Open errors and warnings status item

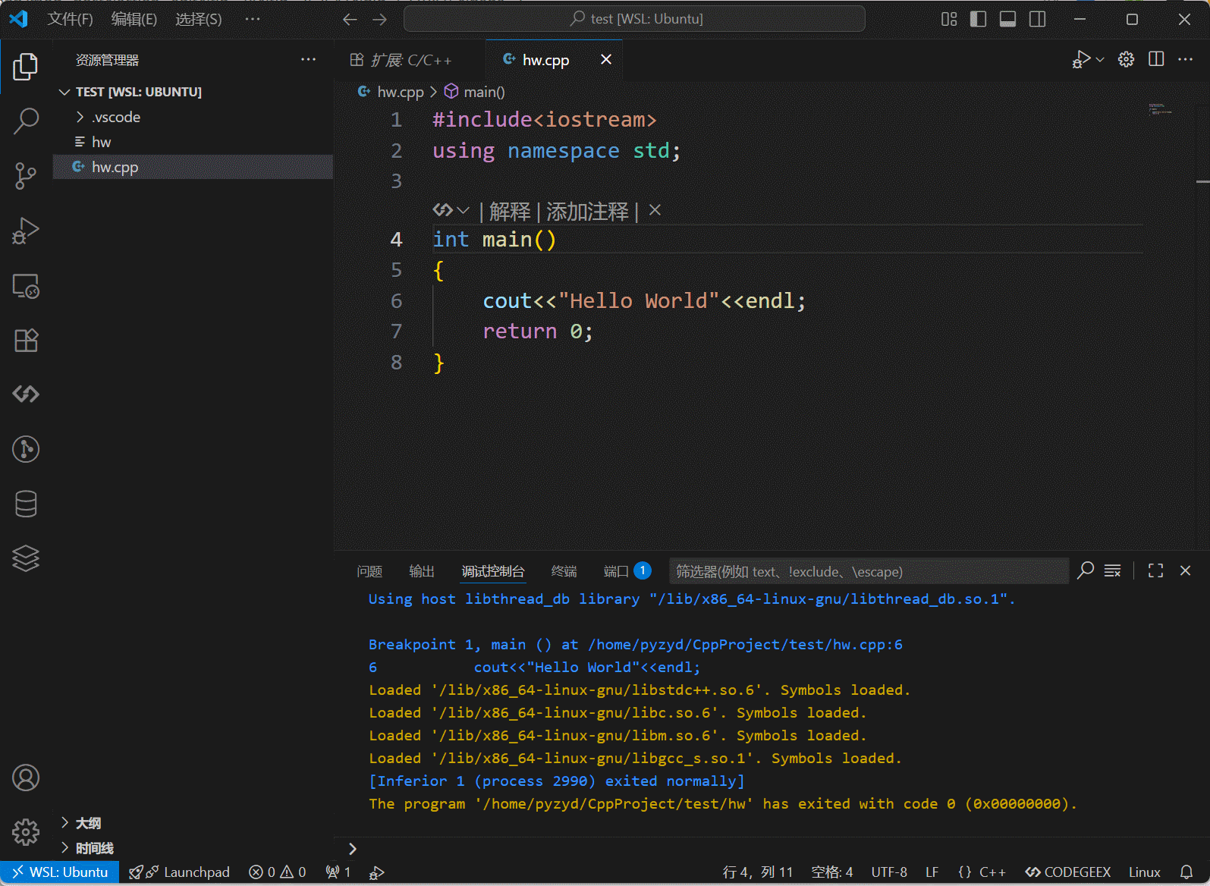tap(278, 872)
